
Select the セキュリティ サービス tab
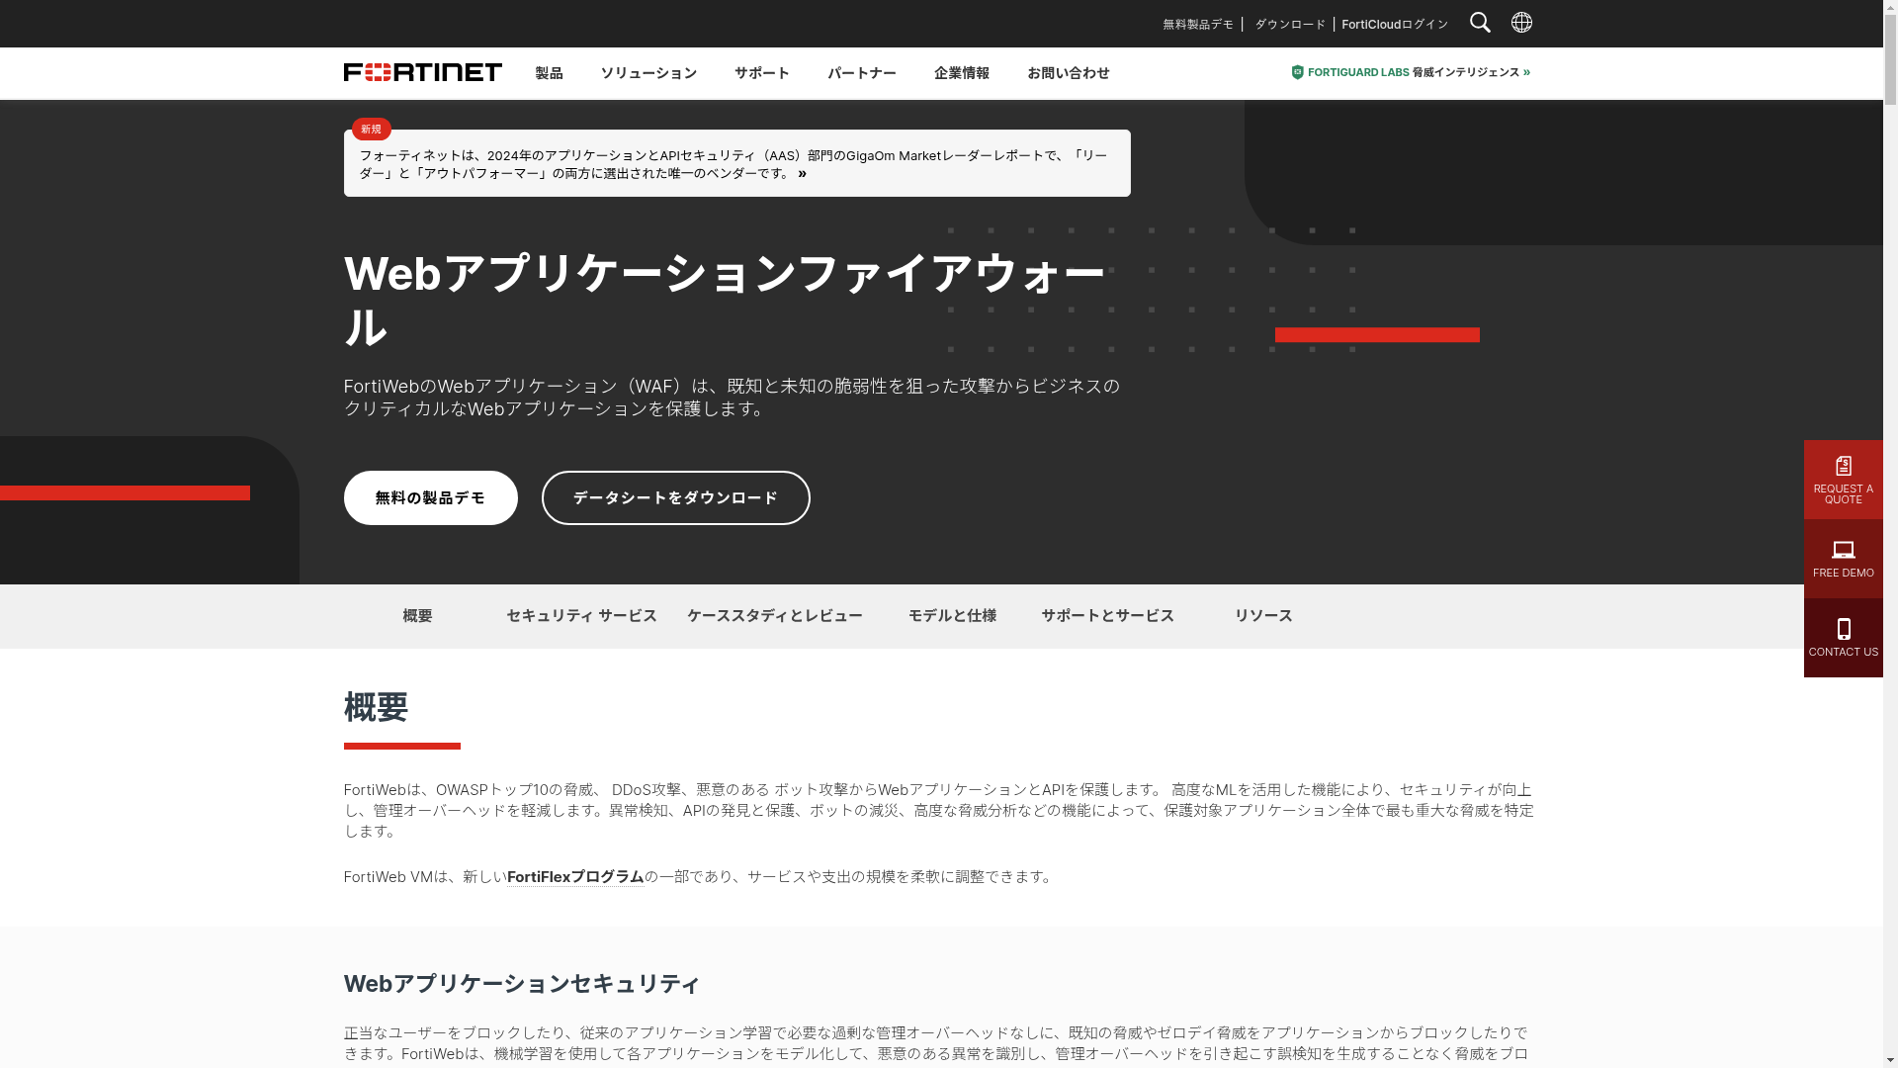[581, 616]
